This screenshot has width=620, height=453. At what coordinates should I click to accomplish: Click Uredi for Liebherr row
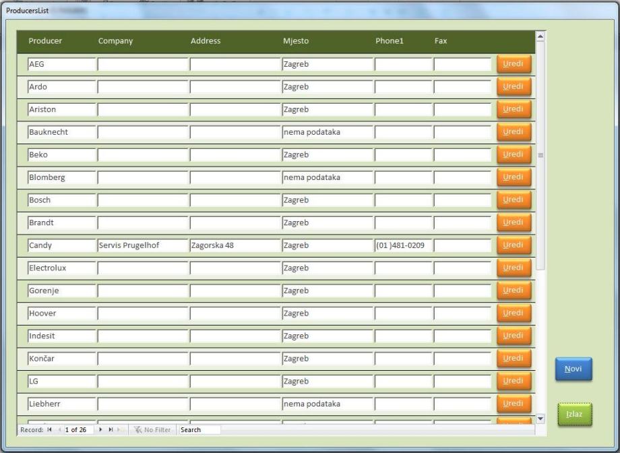514,404
